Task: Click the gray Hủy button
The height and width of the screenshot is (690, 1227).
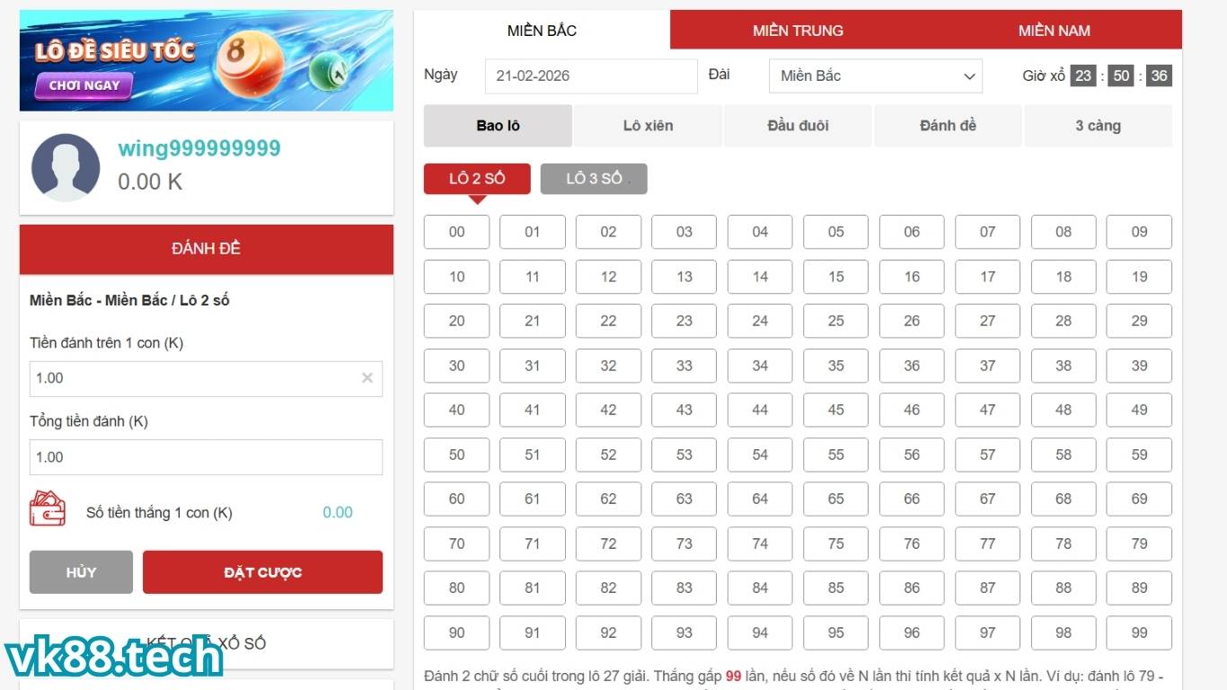Action: [x=81, y=572]
